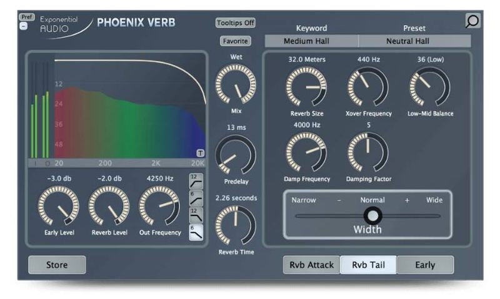Click the Predelay knob

[236, 155]
